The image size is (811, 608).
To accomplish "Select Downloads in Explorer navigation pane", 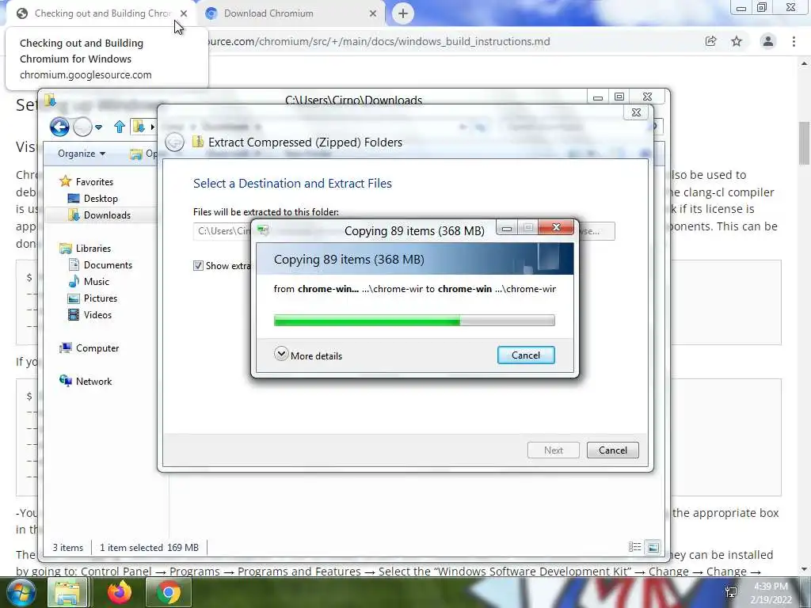I will pyautogui.click(x=99, y=215).
